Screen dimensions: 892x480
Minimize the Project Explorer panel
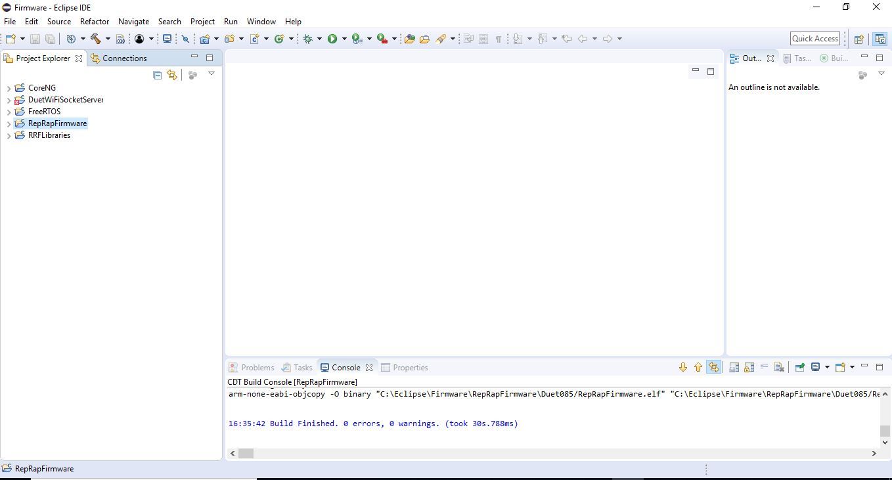tap(194, 57)
